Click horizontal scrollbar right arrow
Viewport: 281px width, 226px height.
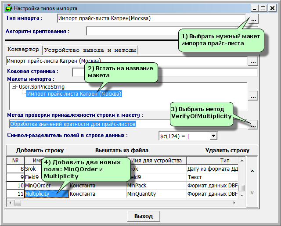[x=234, y=203]
